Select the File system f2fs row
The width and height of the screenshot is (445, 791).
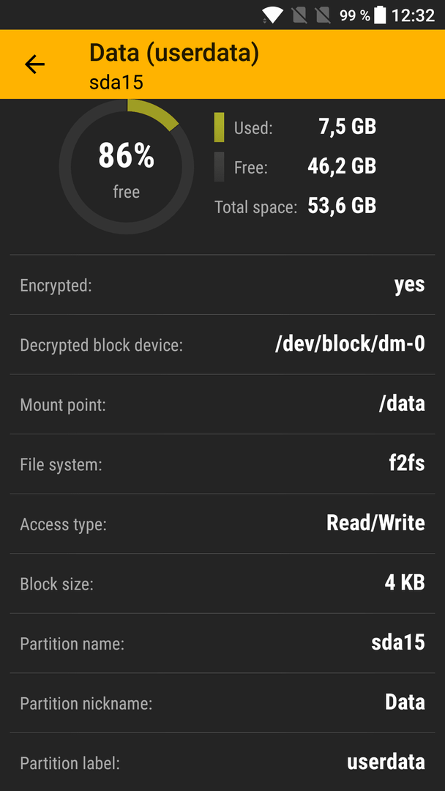222,464
